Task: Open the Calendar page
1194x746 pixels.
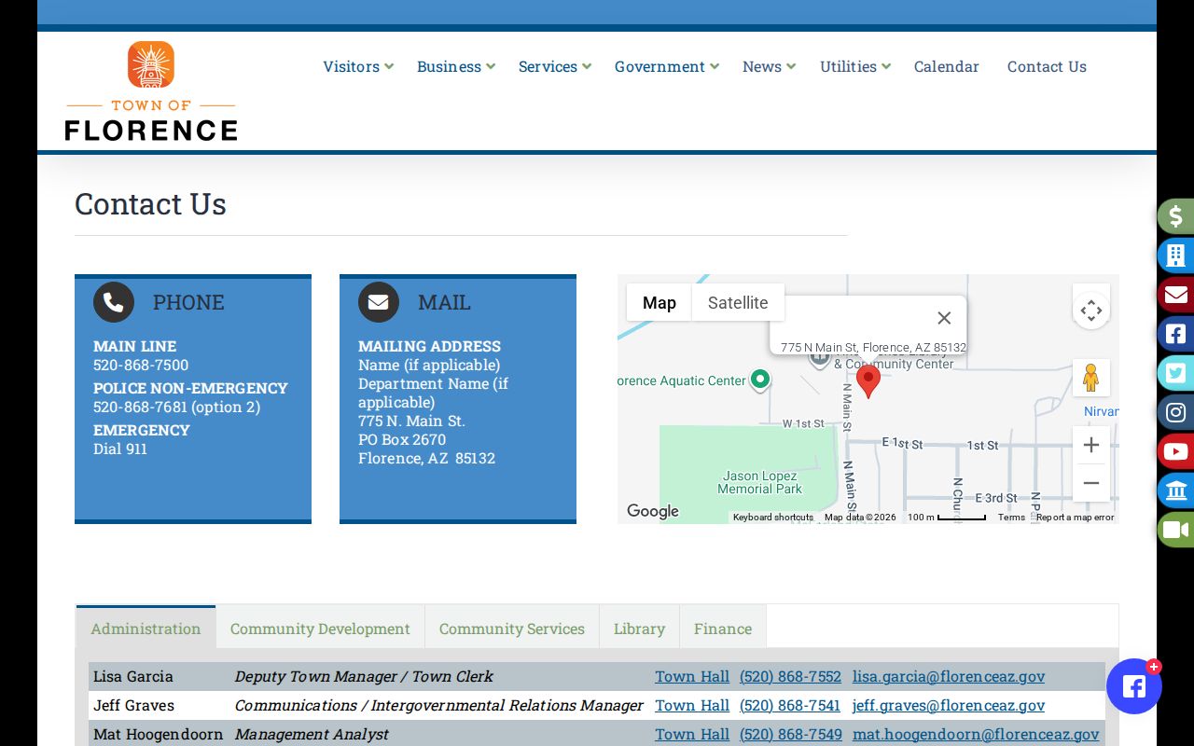Action: (947, 66)
